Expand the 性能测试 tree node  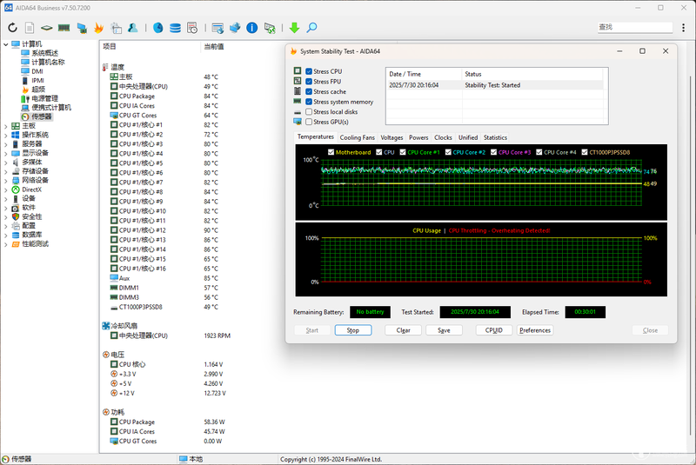click(6, 244)
